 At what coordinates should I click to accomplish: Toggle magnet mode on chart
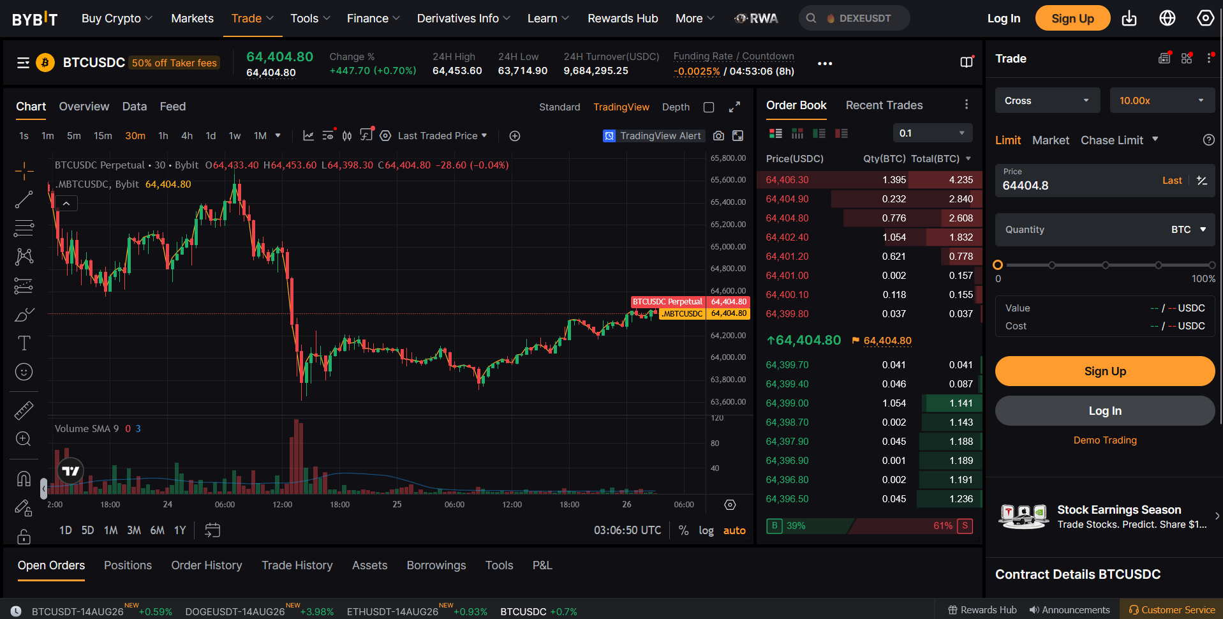click(x=24, y=479)
